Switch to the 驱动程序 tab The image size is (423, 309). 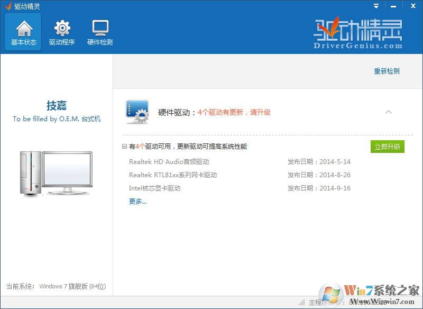tap(62, 32)
